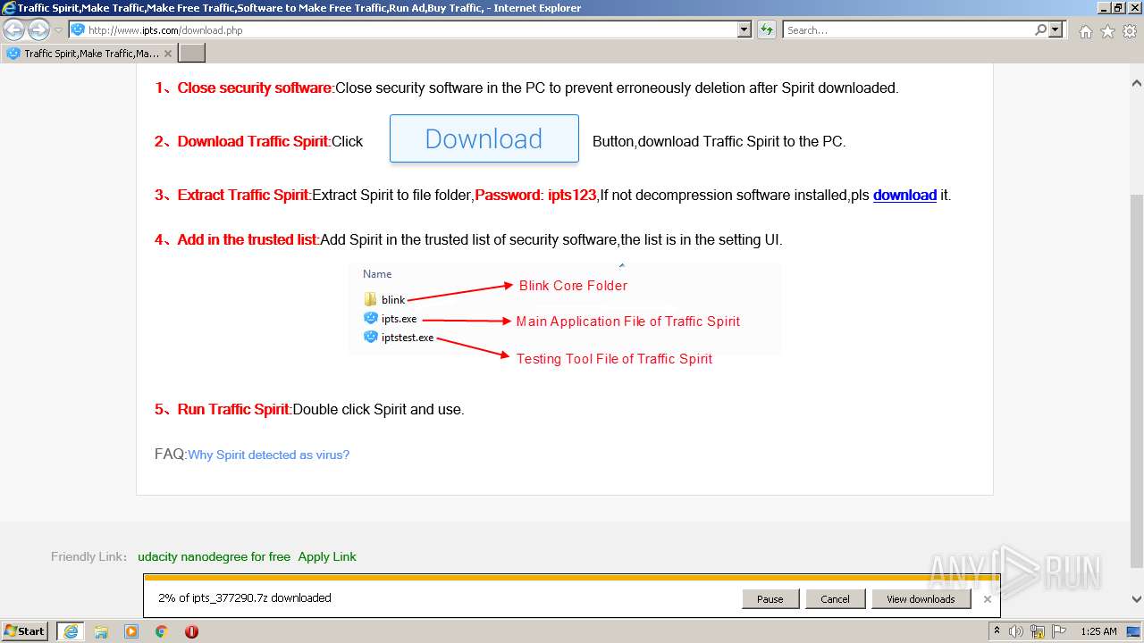The width and height of the screenshot is (1144, 643).
Task: Open media player taskbar icon
Action: [x=131, y=631]
